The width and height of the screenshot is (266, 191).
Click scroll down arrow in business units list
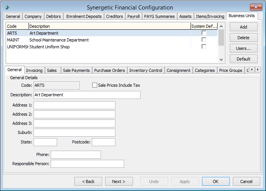(x=221, y=60)
